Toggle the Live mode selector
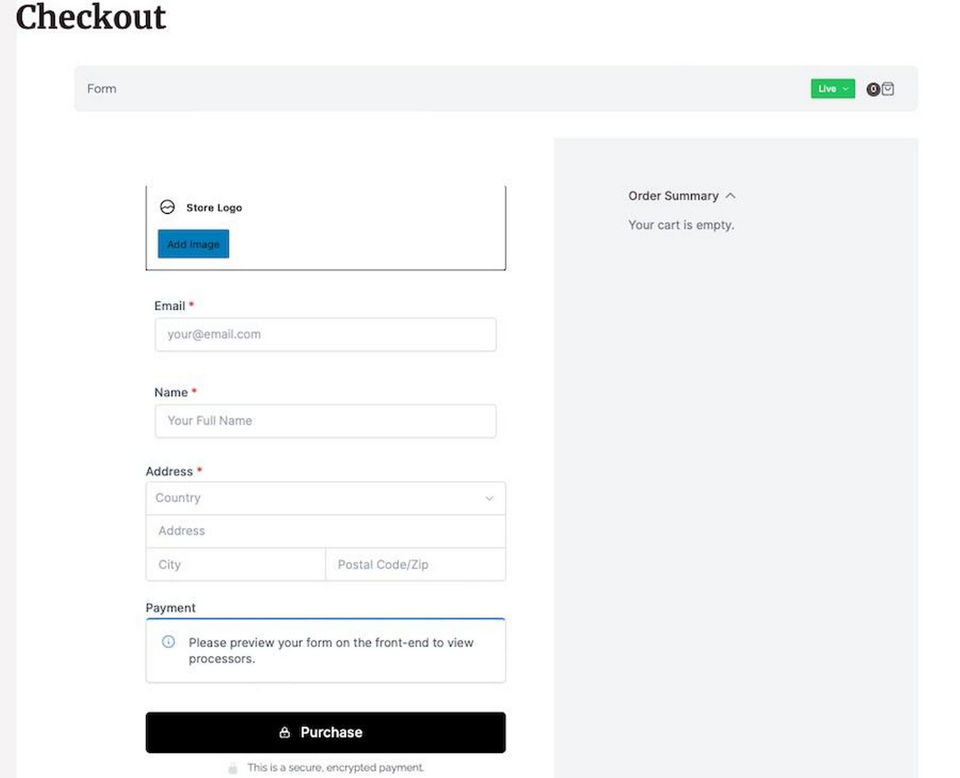The image size is (960, 778). pyautogui.click(x=832, y=89)
